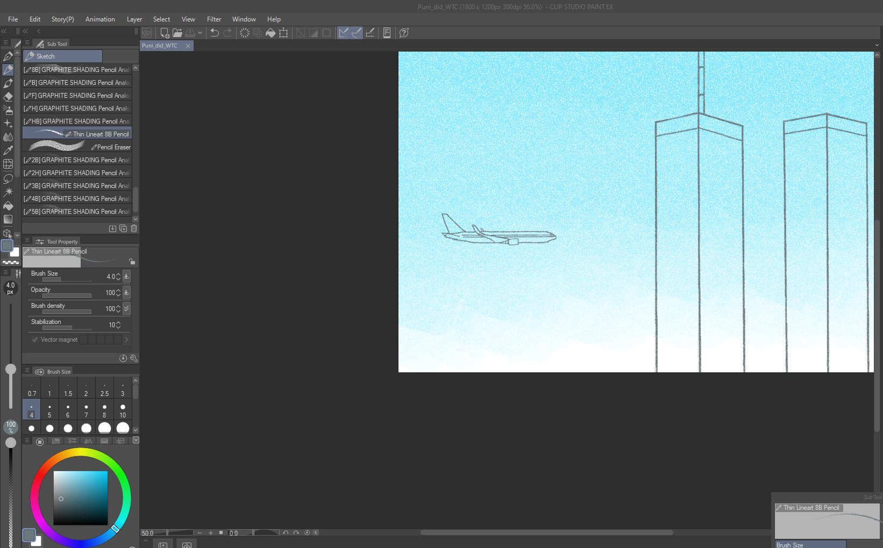Pick brush size 10 preset
Screen dimensions: 883x548
123,410
